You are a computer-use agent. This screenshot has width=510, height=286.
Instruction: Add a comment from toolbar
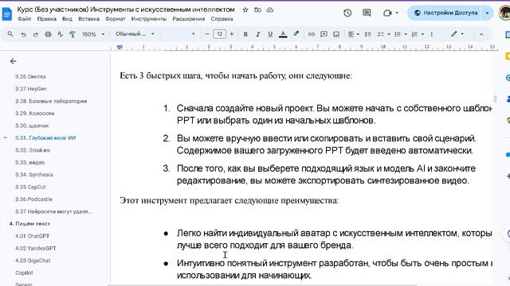pyautogui.click(x=324, y=34)
